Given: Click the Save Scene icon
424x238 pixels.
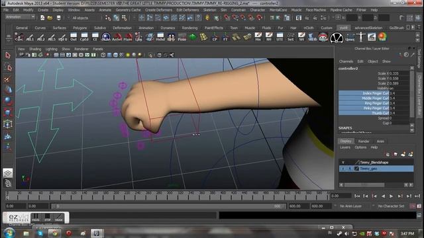Looking at the screenshot, I should coord(58,18).
